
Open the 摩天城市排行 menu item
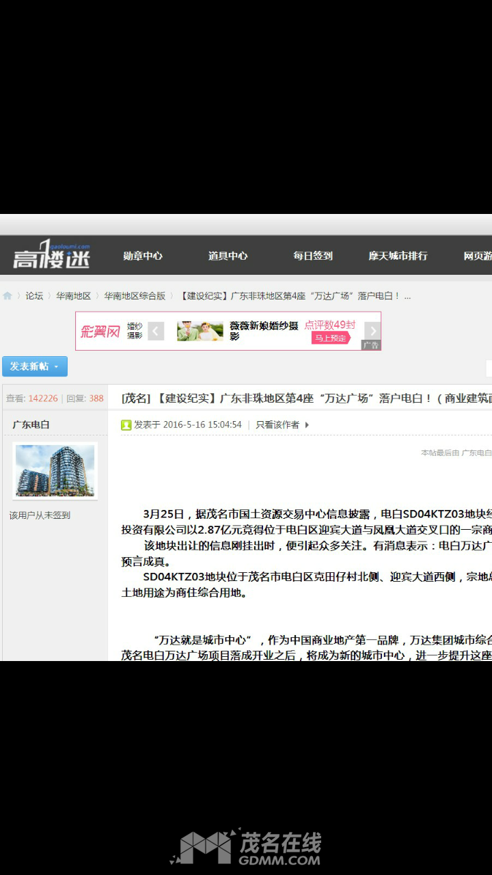398,256
